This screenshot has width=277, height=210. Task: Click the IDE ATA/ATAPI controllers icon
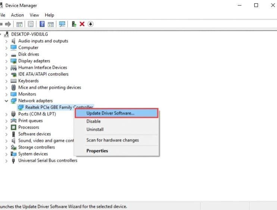pos(13,74)
